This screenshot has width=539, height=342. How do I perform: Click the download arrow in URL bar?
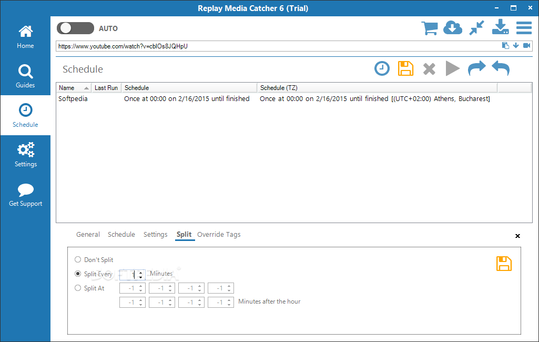pyautogui.click(x=516, y=45)
